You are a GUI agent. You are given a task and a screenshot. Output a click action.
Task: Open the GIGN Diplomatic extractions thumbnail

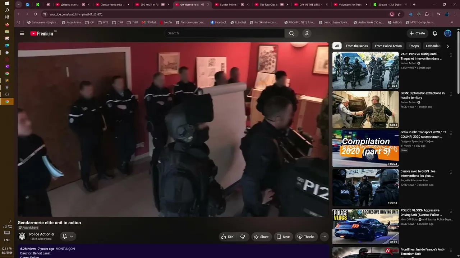[x=365, y=110]
